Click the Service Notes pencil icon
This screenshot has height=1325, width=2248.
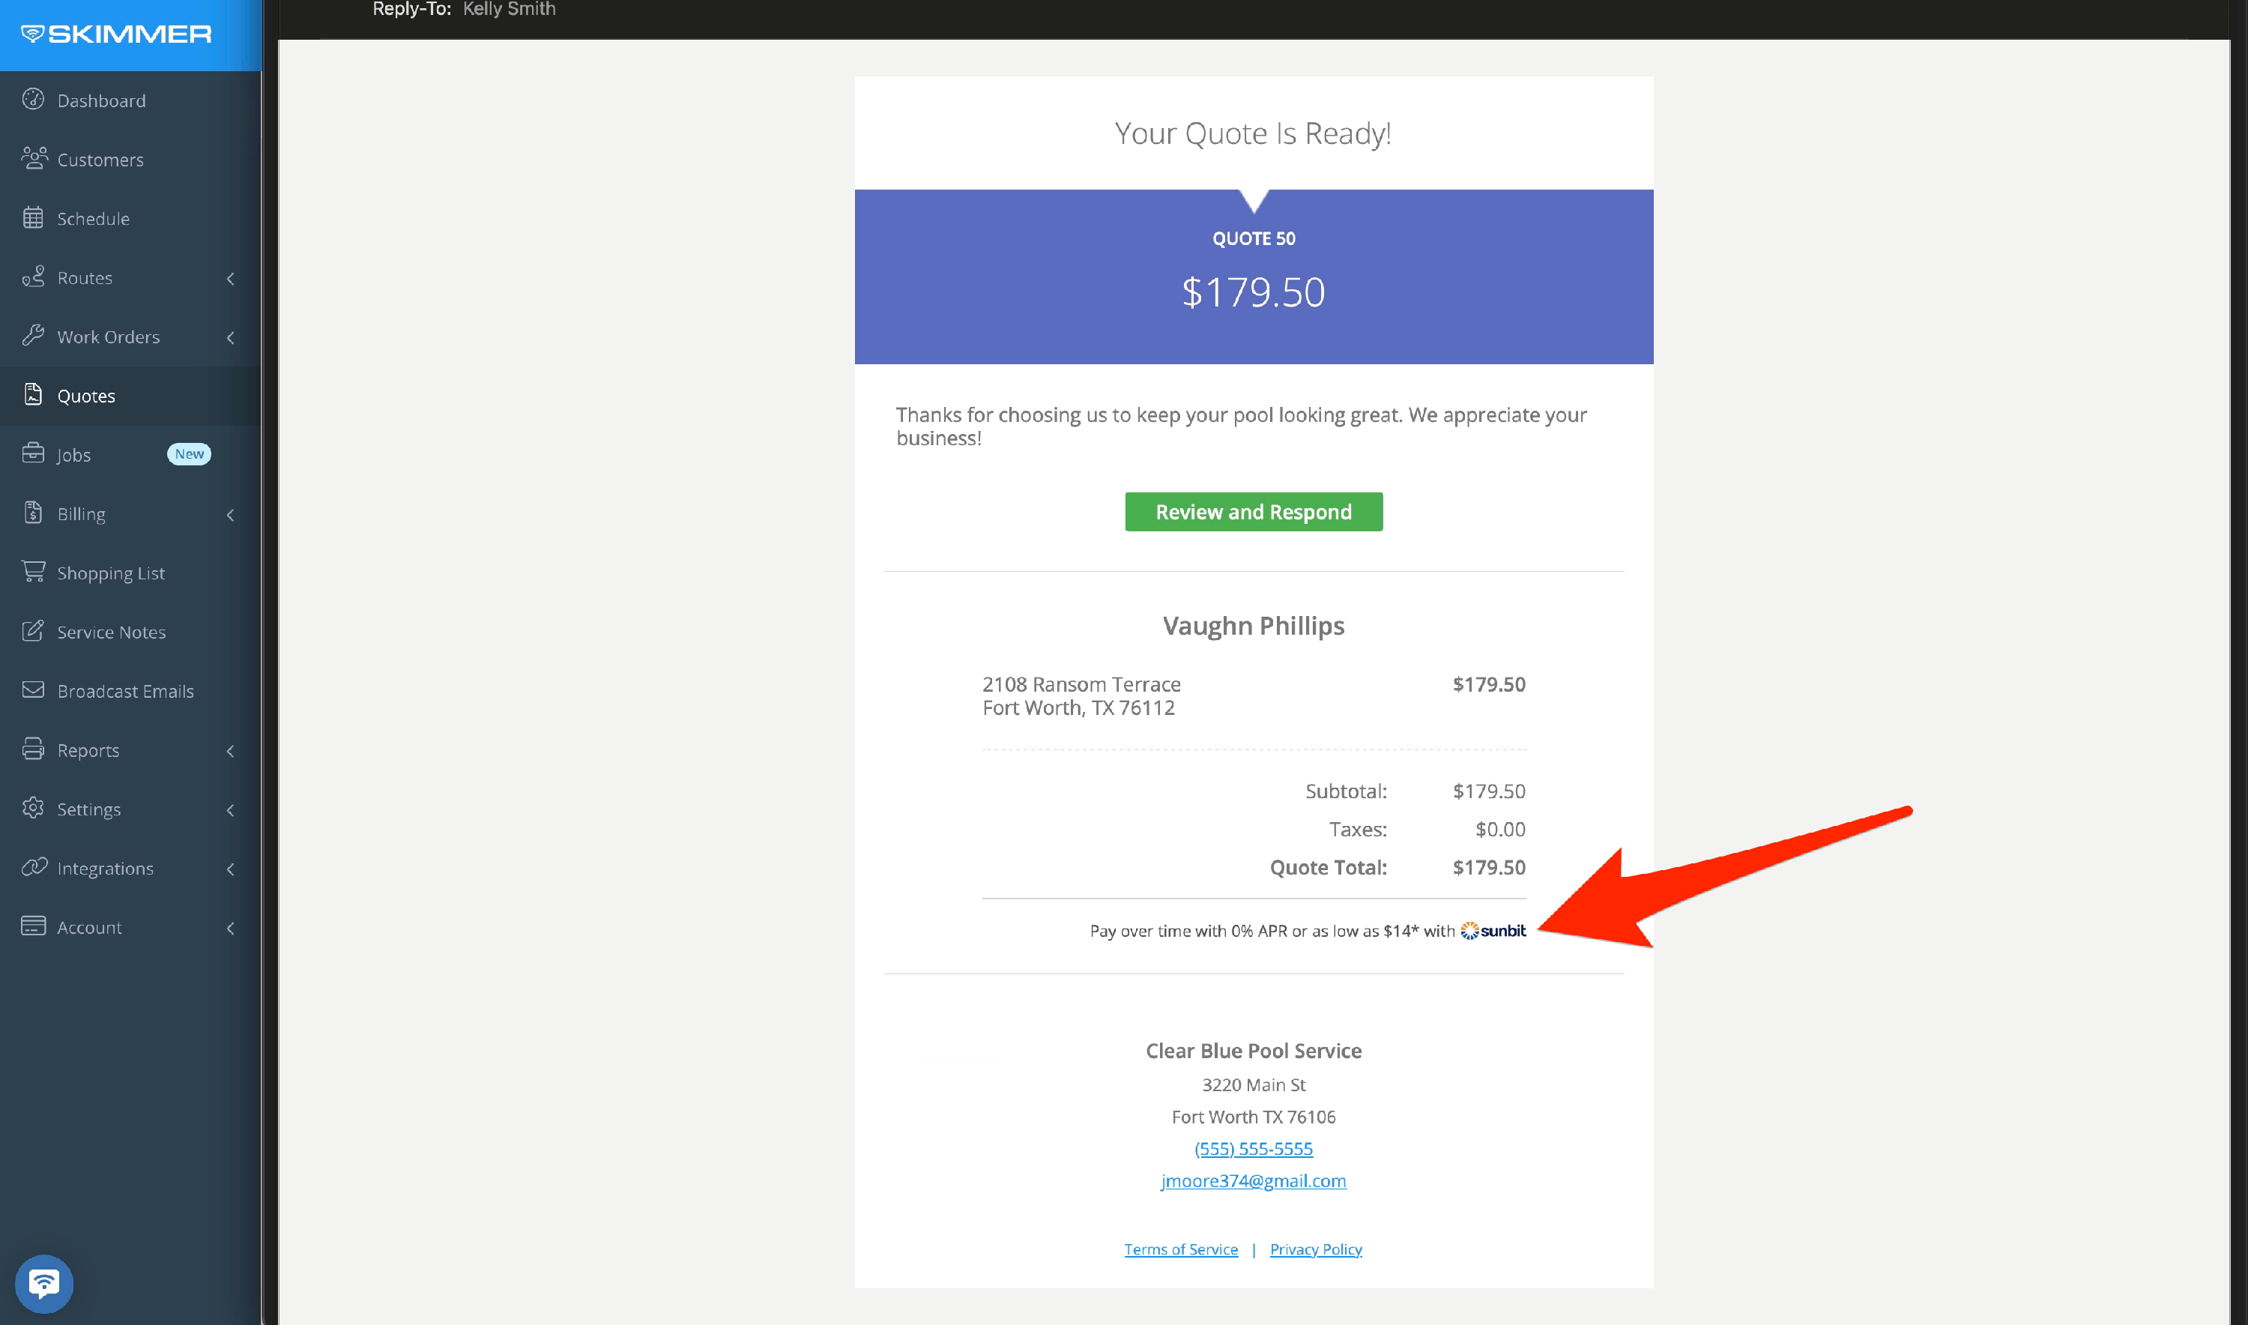33,630
